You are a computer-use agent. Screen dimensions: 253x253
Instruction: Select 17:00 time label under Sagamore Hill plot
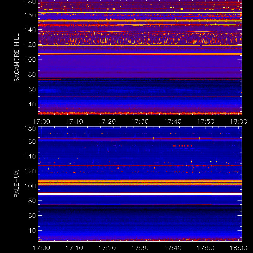pyautogui.click(x=41, y=121)
